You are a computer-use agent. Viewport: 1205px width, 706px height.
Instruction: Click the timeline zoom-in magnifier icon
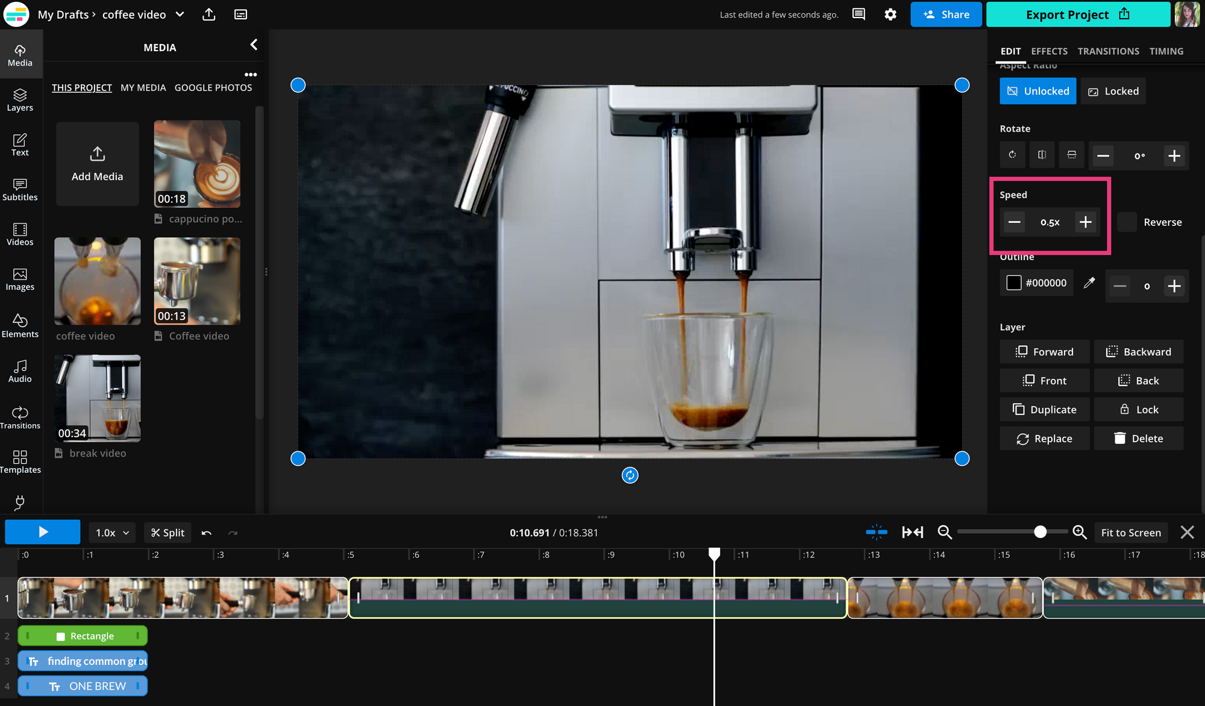click(1079, 532)
